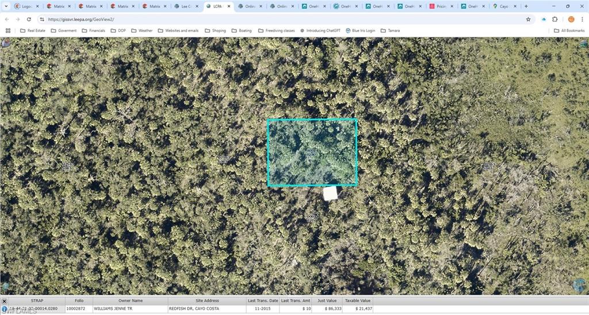Viewport: 589px width, 315px height.
Task: Open the cloud extension icon
Action: 544,19
